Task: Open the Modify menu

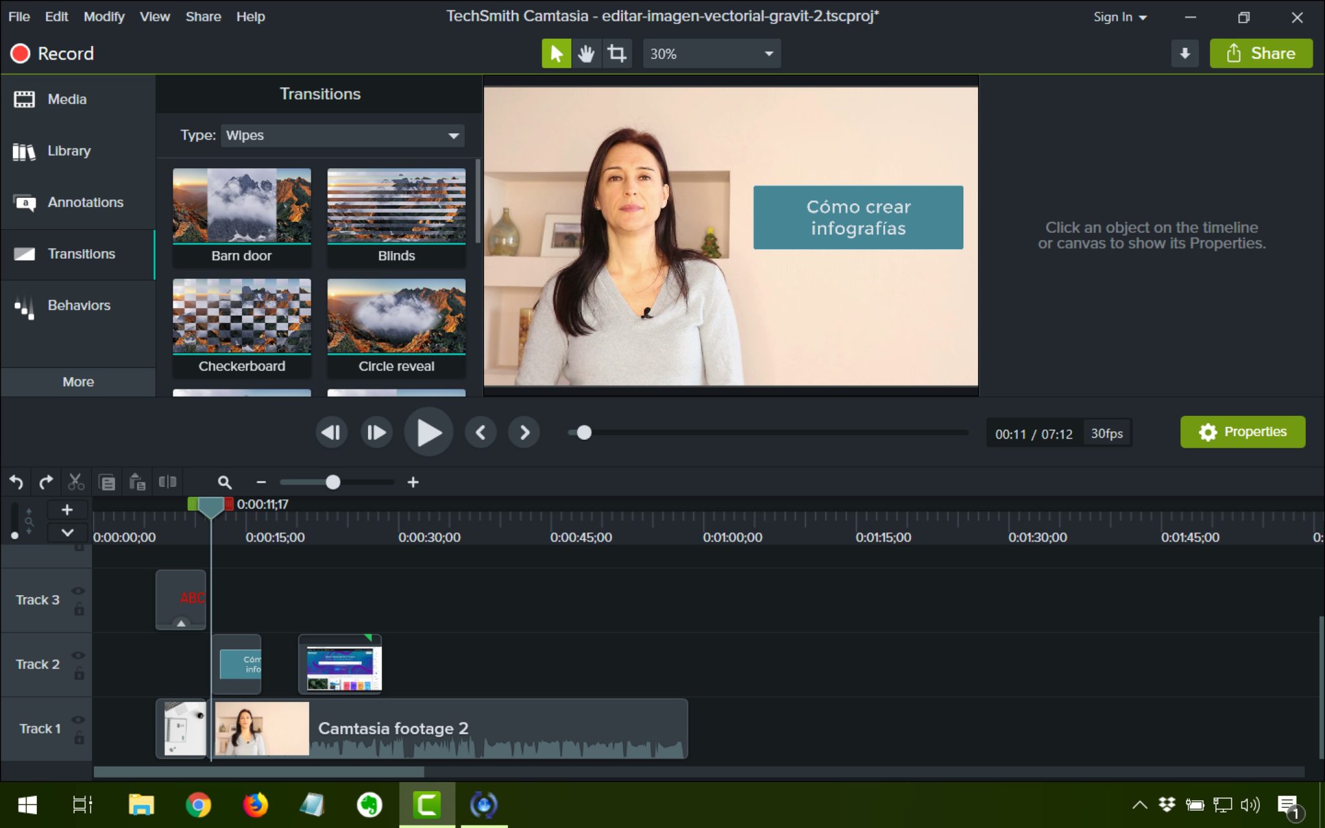Action: click(x=104, y=17)
